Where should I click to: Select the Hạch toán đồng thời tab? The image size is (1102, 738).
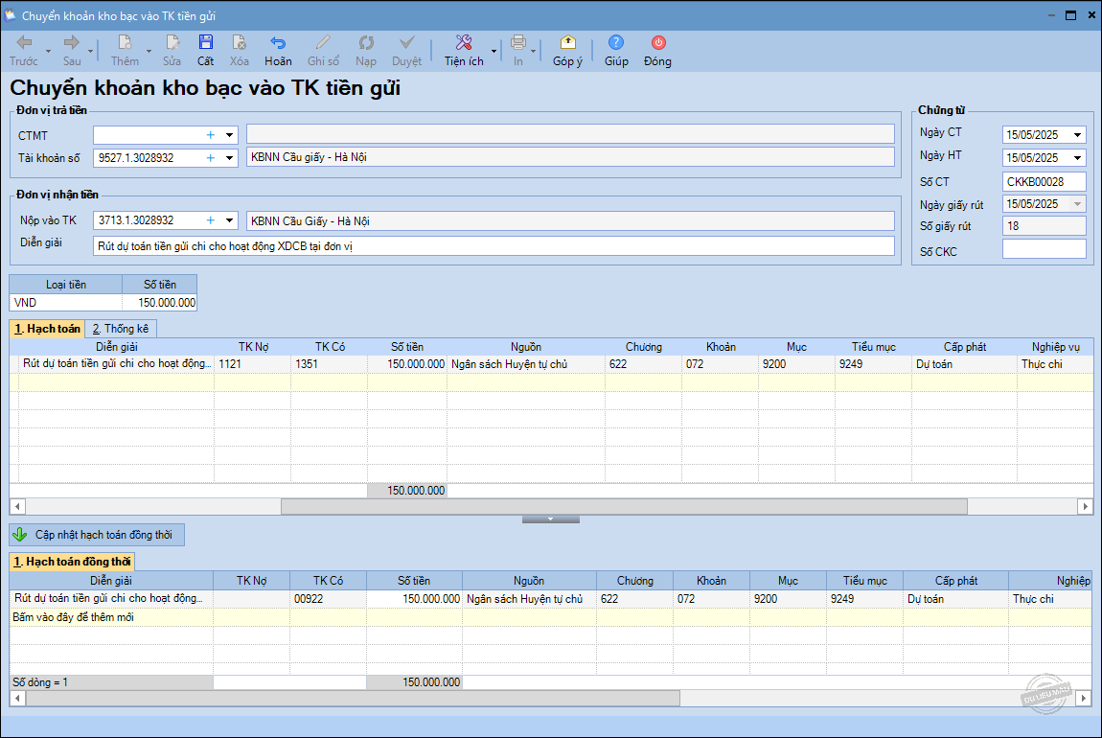tap(73, 562)
